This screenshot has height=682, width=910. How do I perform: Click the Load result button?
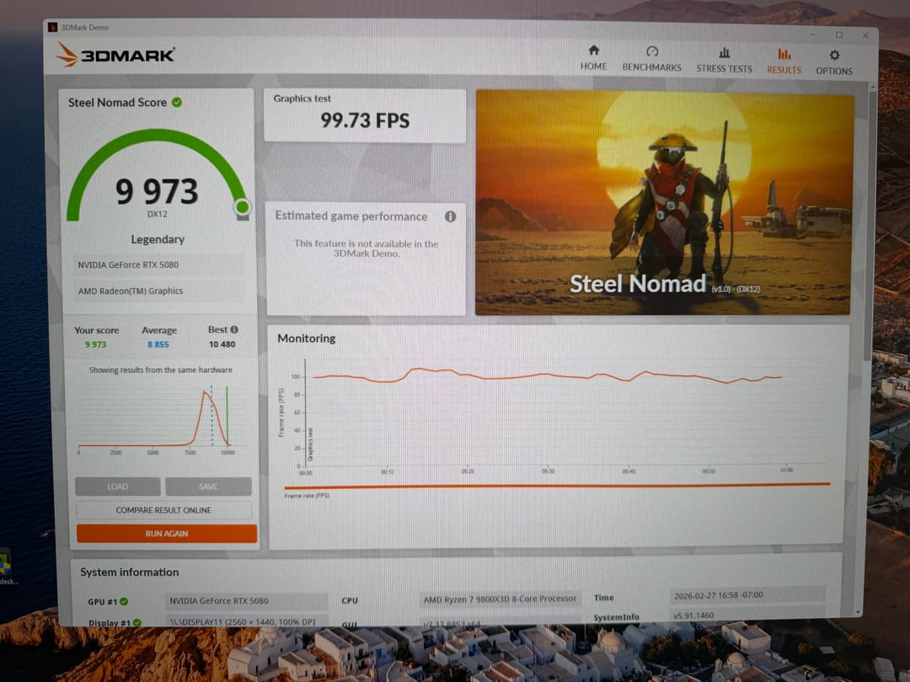[x=117, y=487]
